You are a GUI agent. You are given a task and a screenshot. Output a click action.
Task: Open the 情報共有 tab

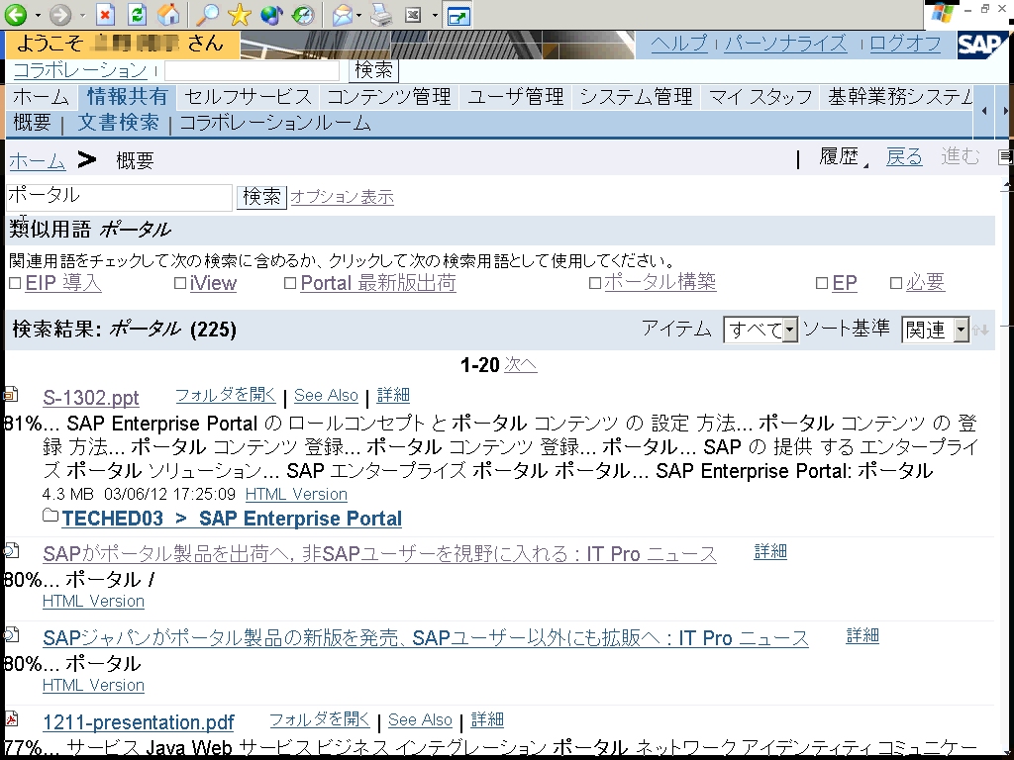[x=127, y=97]
